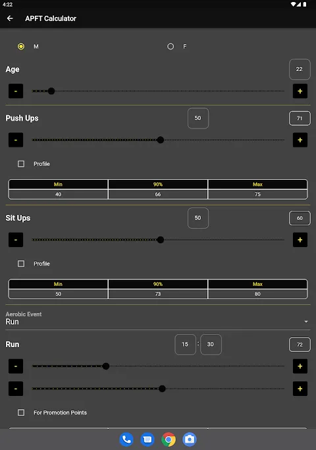The height and width of the screenshot is (450, 316).
Task: Increase age with the plus button
Action: click(x=300, y=91)
